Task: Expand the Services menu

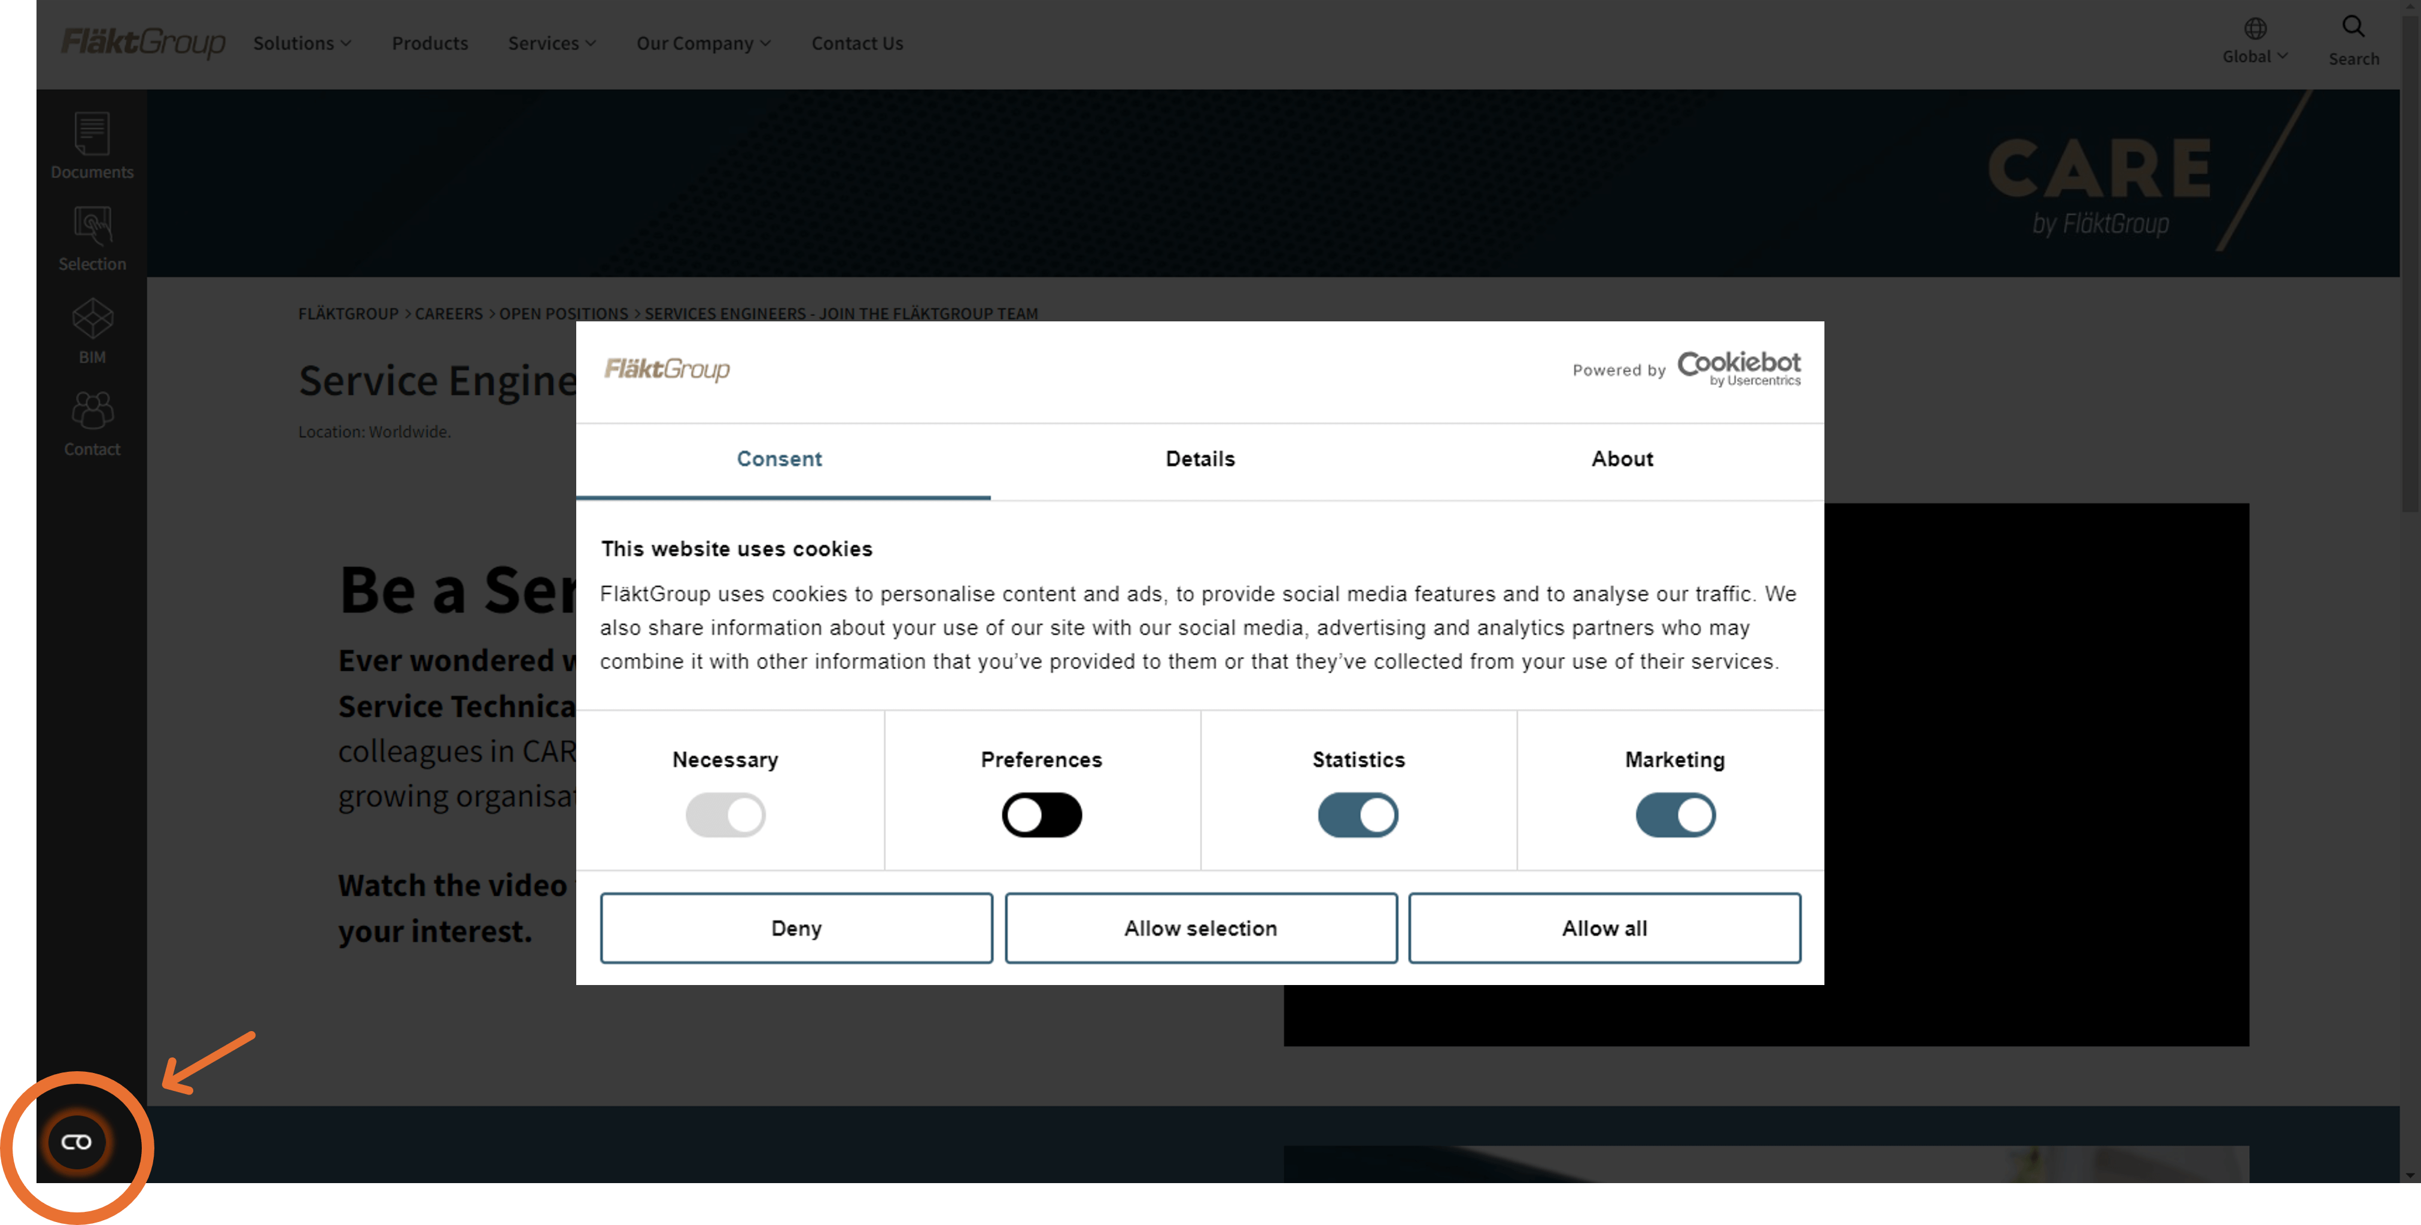Action: 552,43
